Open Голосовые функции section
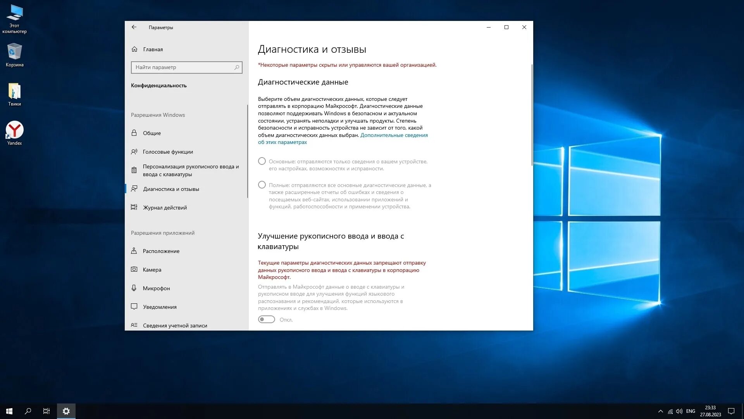The image size is (744, 419). tap(186, 152)
